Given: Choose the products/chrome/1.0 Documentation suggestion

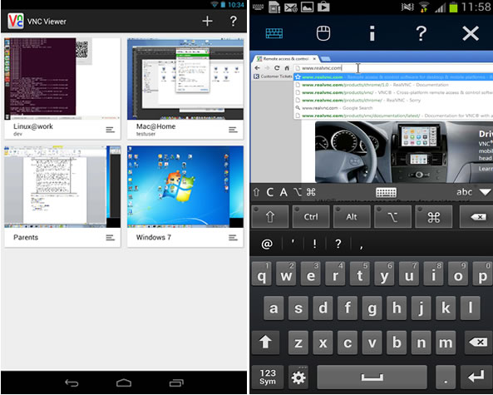Looking at the screenshot, I should (x=393, y=85).
